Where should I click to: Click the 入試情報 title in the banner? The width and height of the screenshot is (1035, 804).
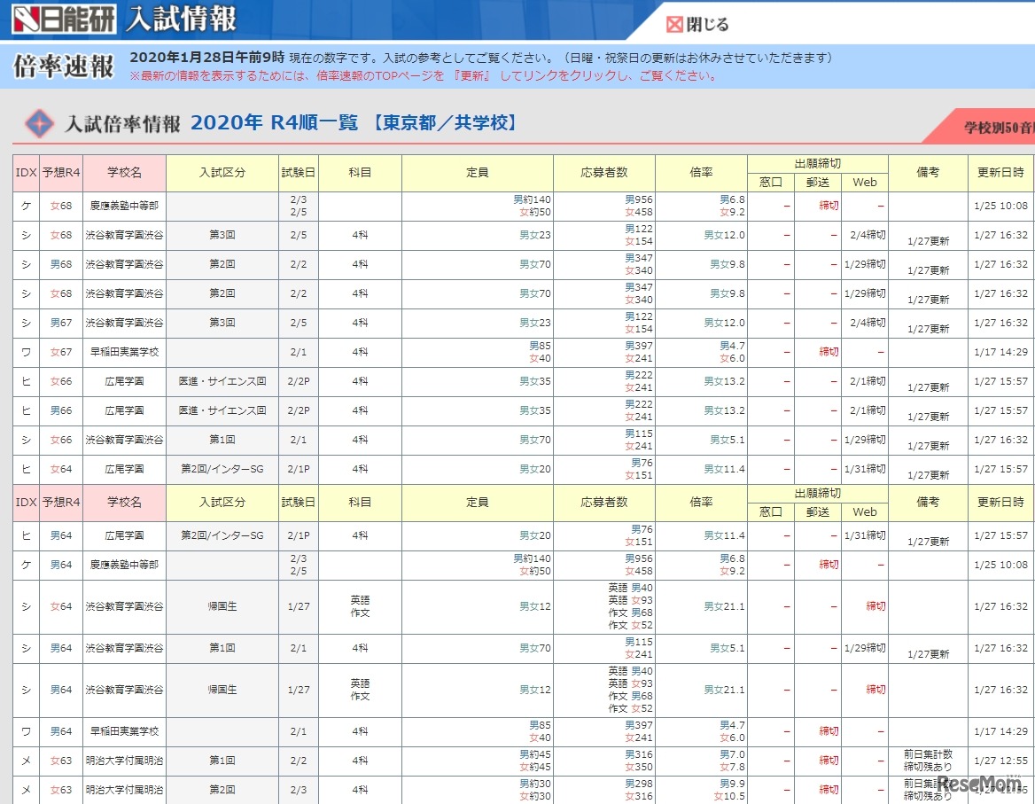tap(182, 20)
